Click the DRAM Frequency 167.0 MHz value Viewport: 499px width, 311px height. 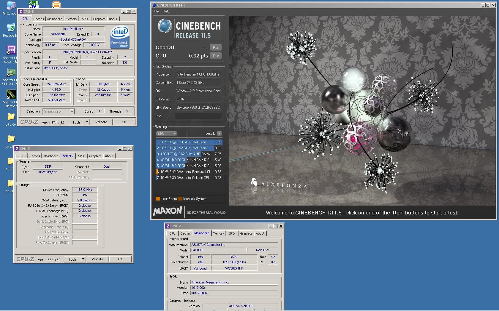pos(85,190)
